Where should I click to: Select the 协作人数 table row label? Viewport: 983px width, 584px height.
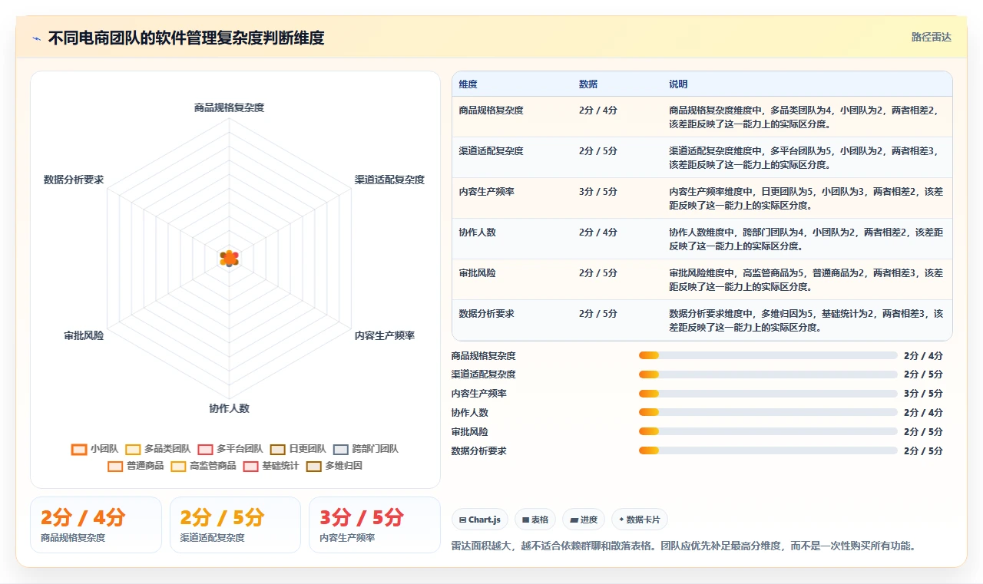[477, 232]
